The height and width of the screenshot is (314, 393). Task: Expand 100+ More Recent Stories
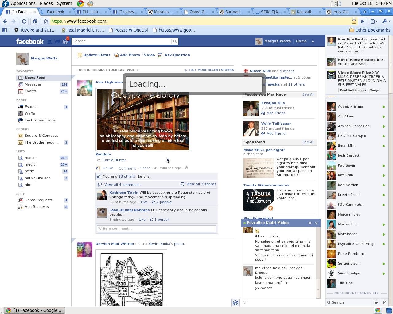(209, 70)
